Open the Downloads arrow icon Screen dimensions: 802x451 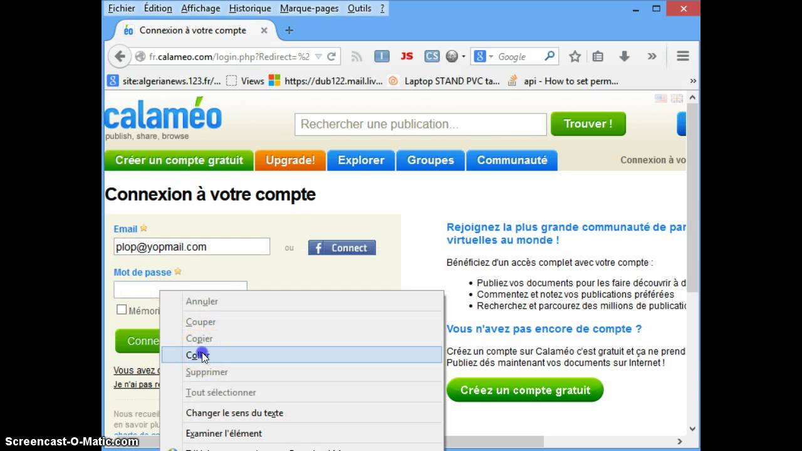click(x=624, y=56)
